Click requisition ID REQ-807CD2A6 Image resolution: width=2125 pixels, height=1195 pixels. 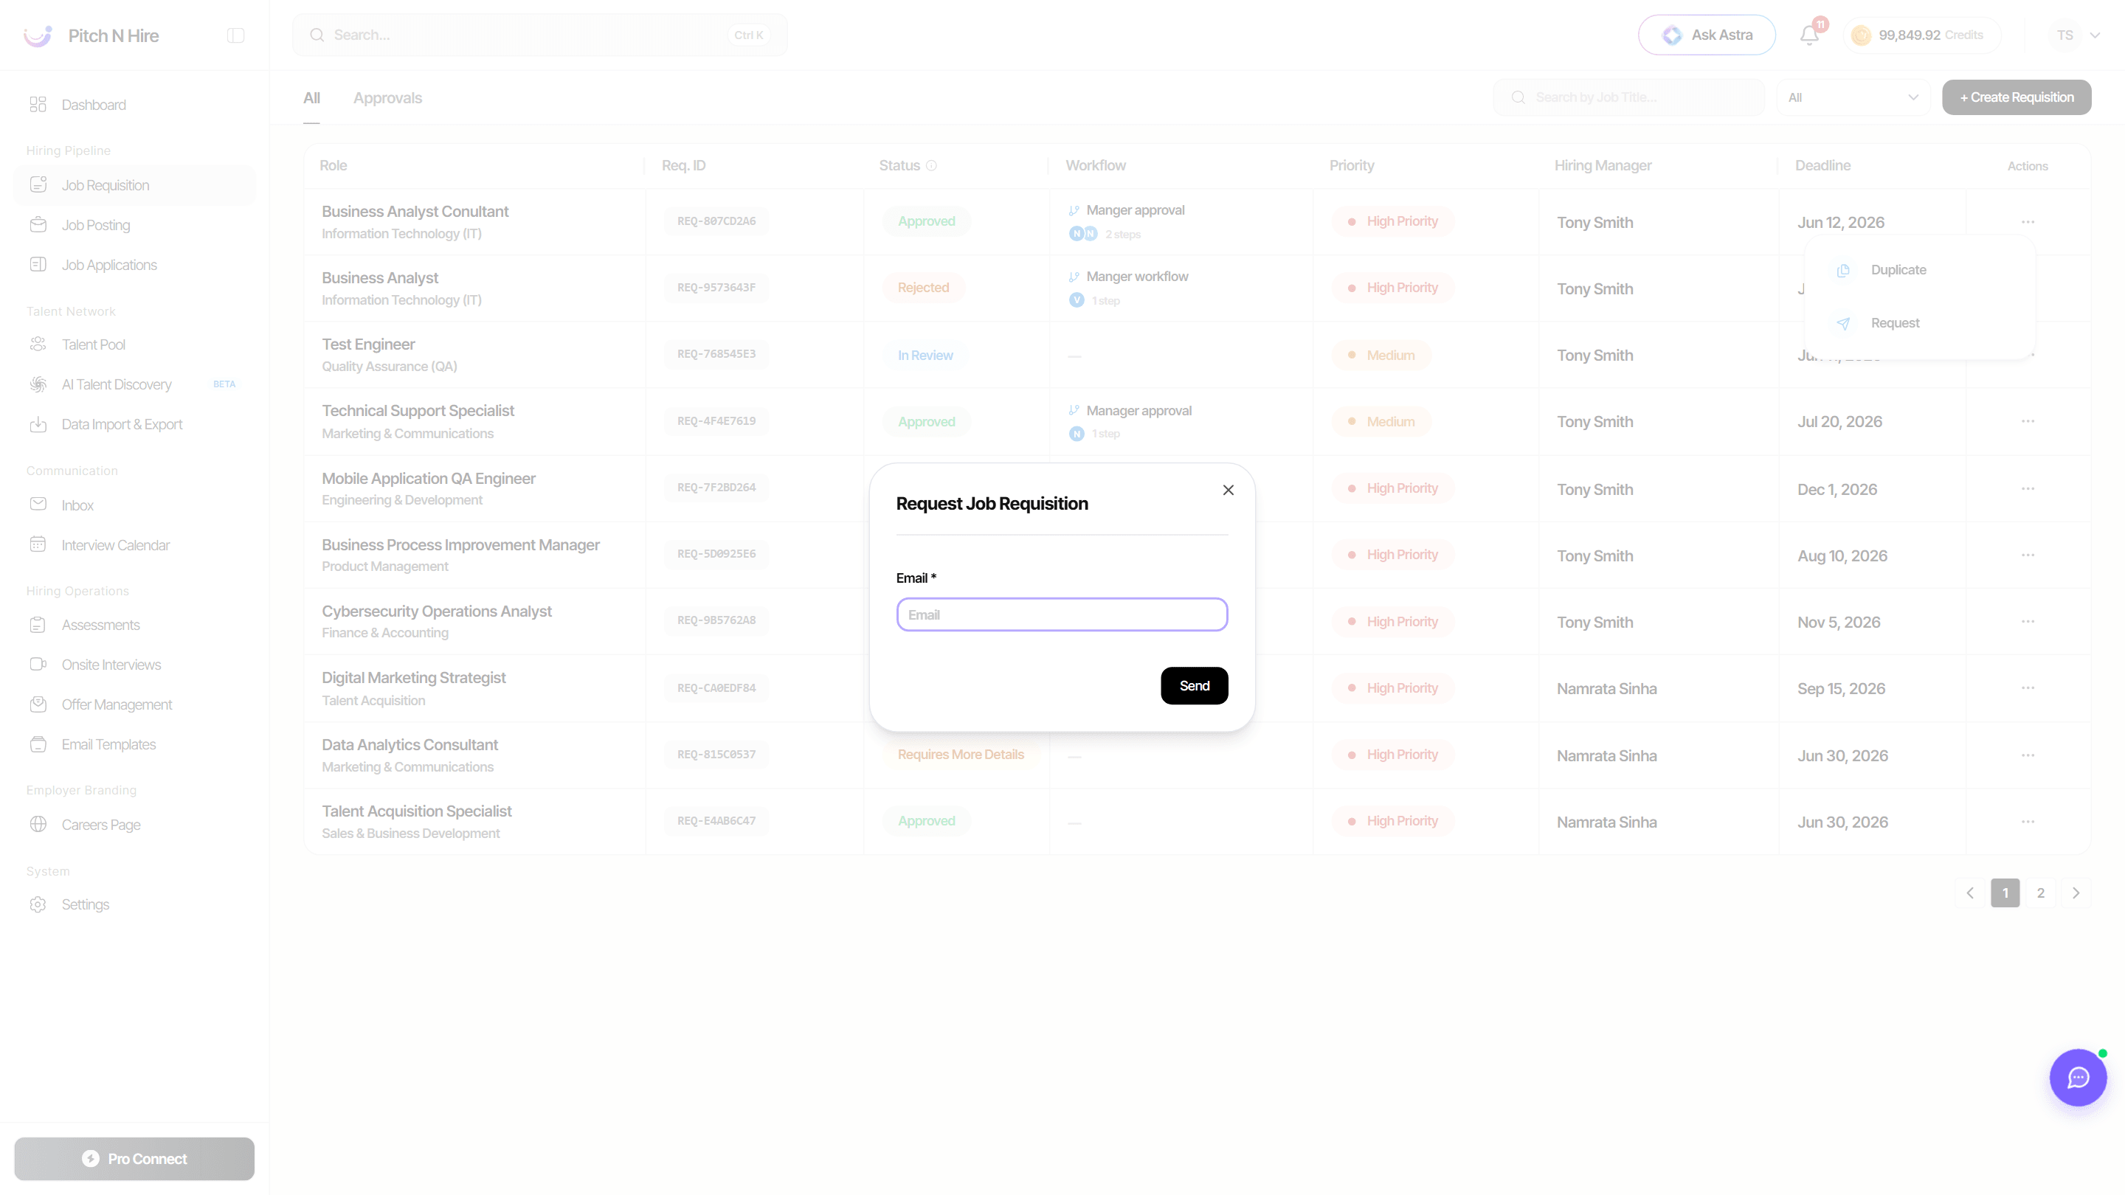[716, 221]
